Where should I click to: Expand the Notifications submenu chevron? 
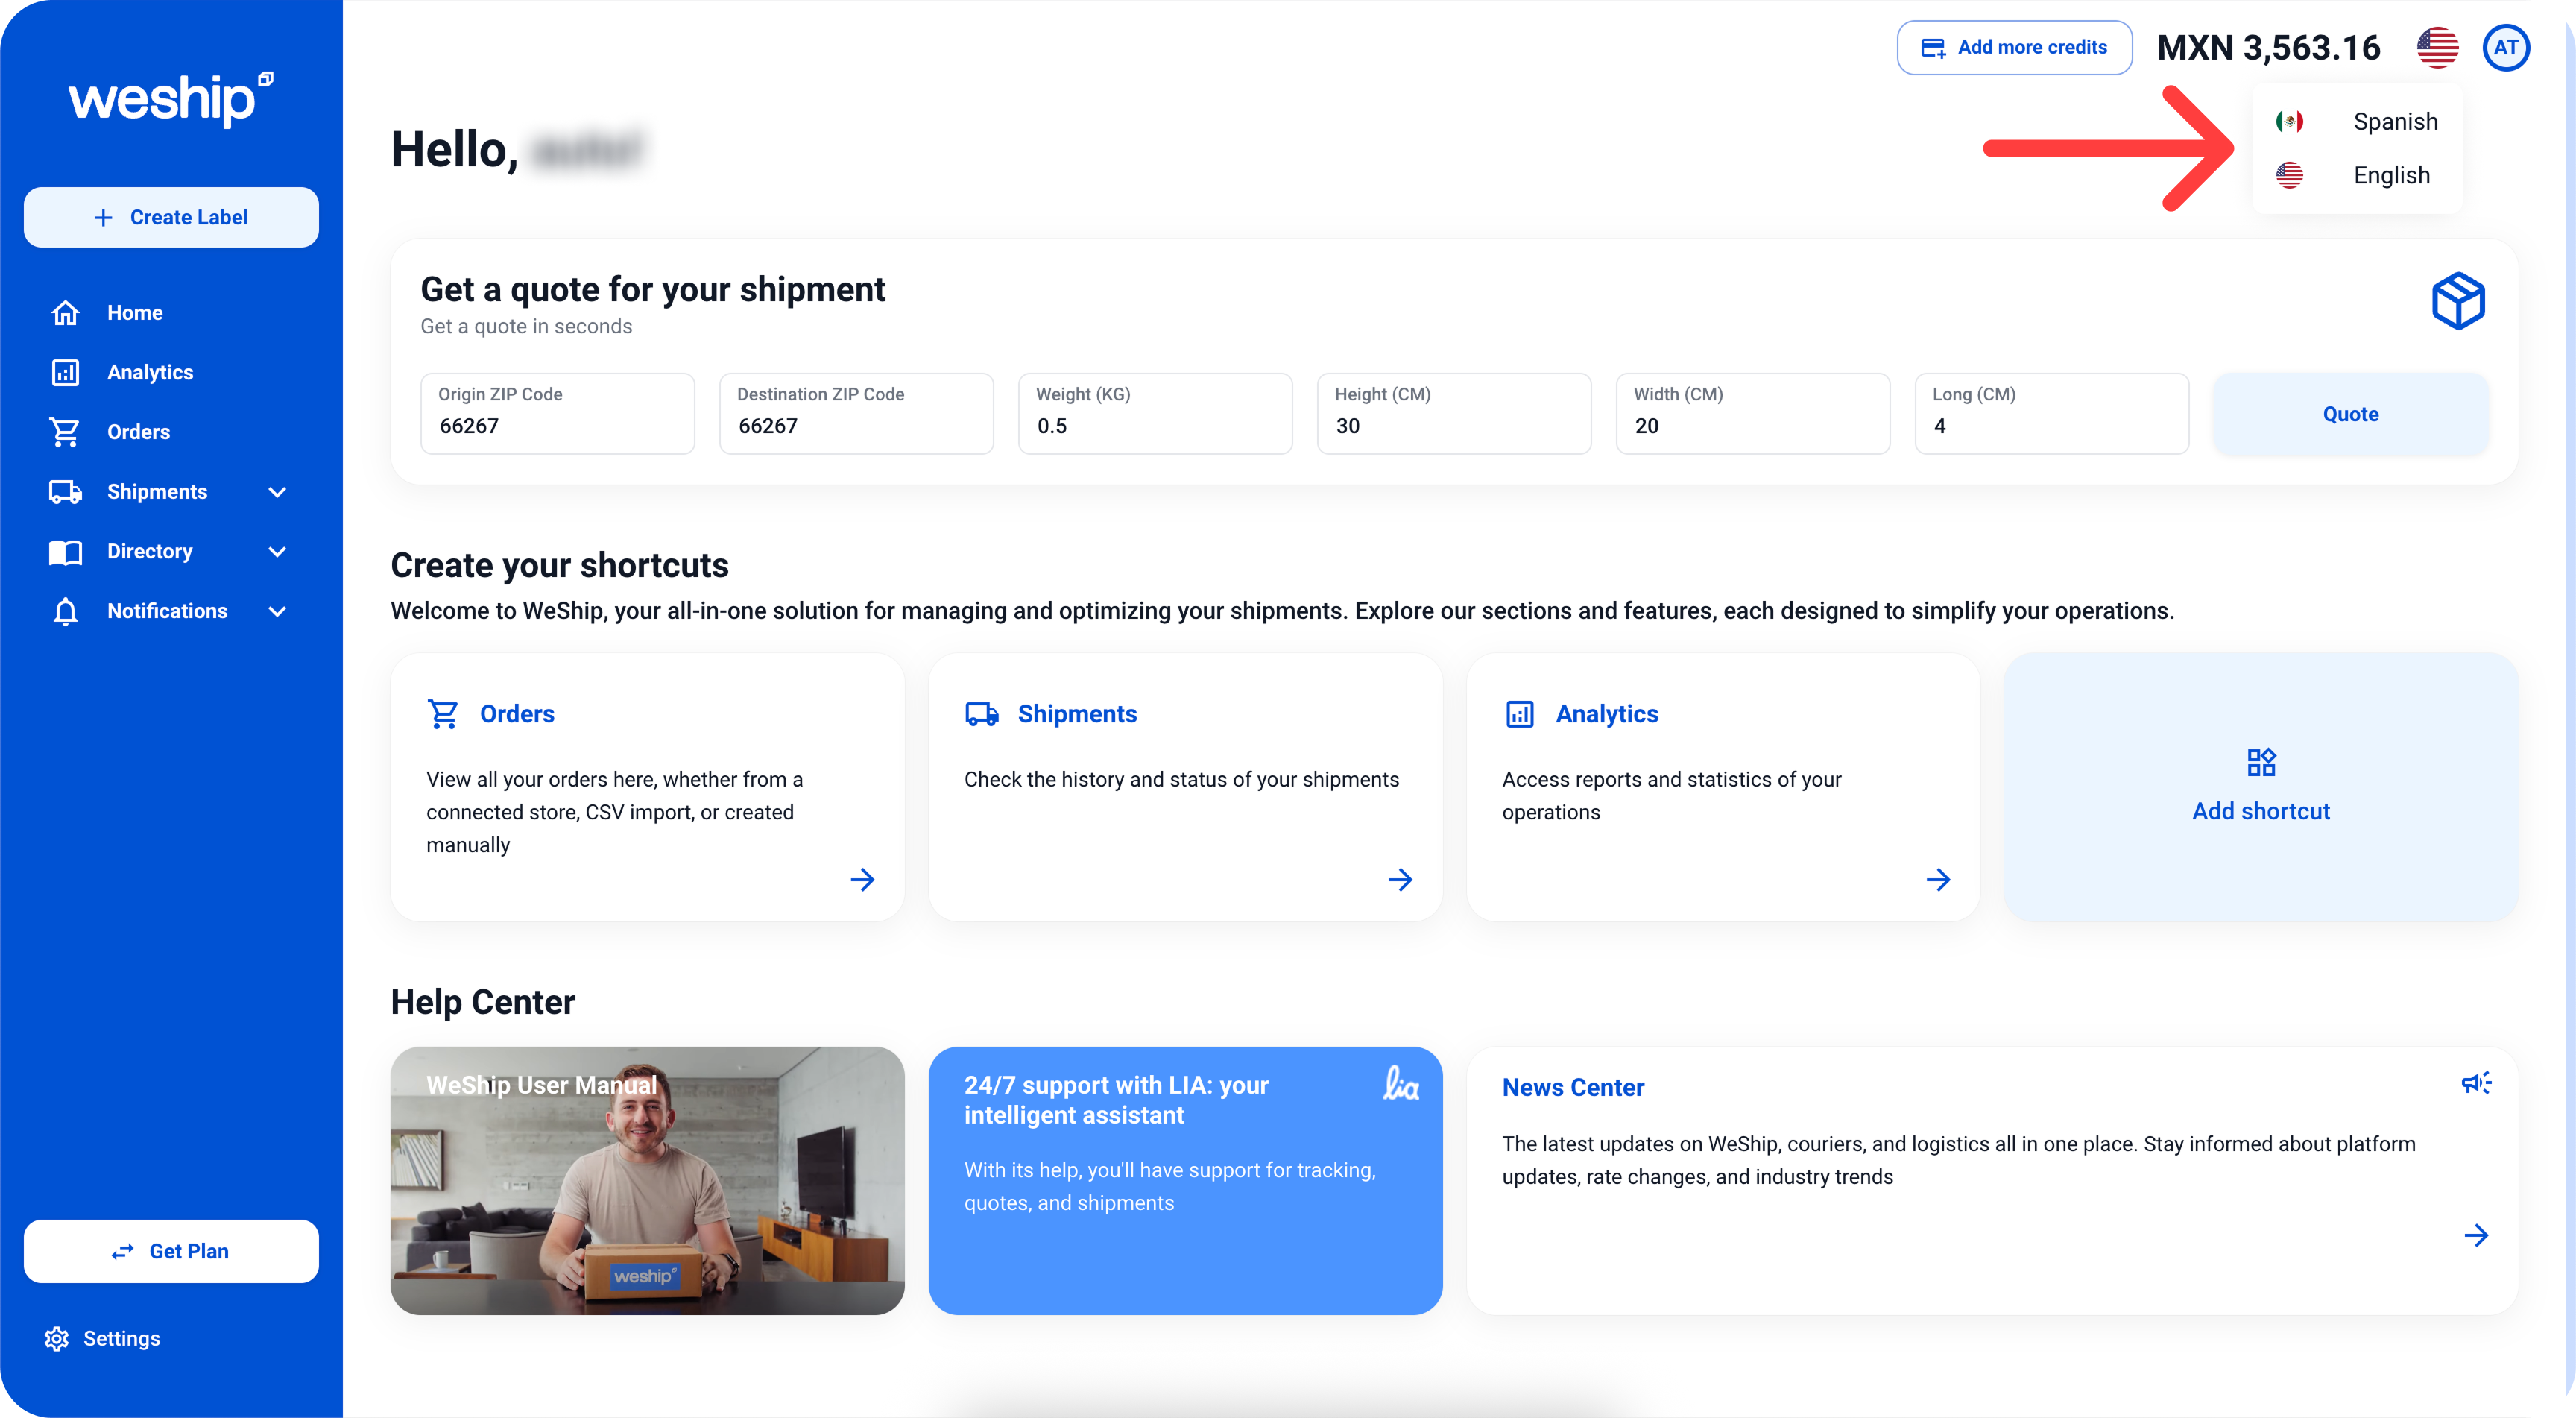278,611
